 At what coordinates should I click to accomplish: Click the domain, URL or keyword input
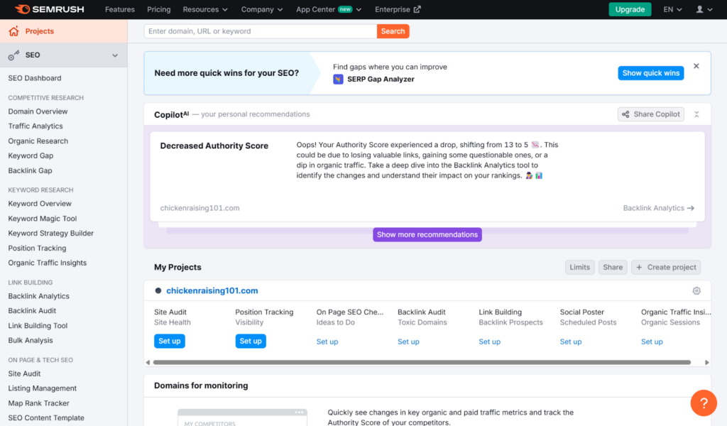click(260, 31)
